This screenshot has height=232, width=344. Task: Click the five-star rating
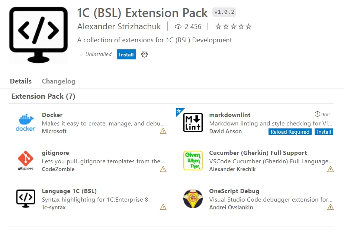233,27
